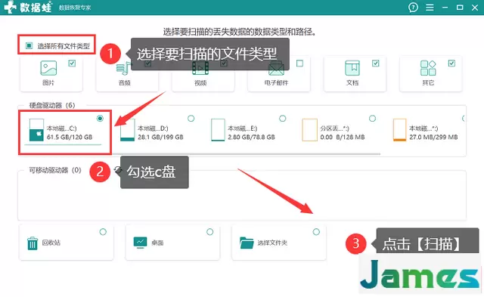Toggle the 视频 file type checkbox

tap(224, 63)
